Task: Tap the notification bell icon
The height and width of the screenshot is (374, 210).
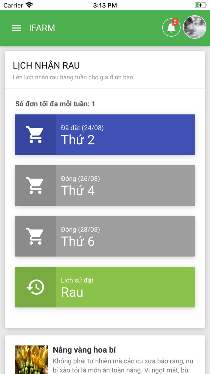Action: tap(171, 28)
